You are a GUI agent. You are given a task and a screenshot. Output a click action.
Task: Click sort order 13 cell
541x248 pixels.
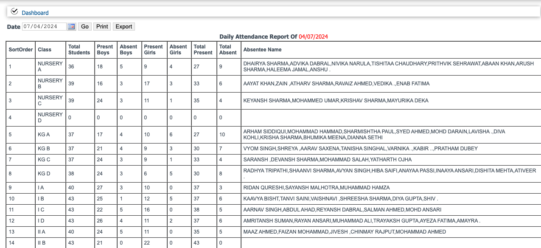pyautogui.click(x=21, y=232)
